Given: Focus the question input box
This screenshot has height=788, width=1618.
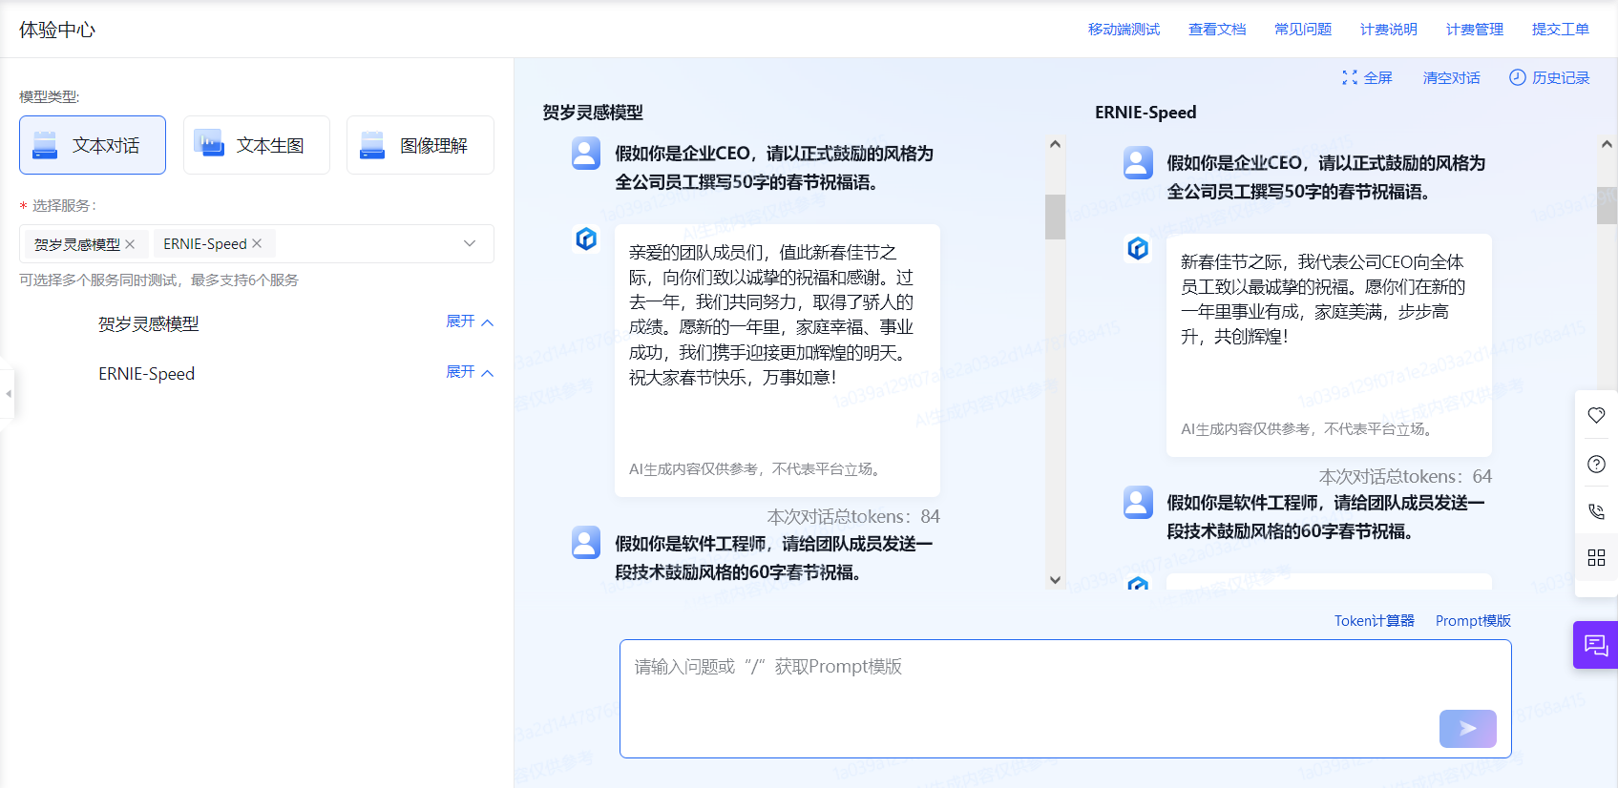Looking at the screenshot, I should click(1065, 698).
